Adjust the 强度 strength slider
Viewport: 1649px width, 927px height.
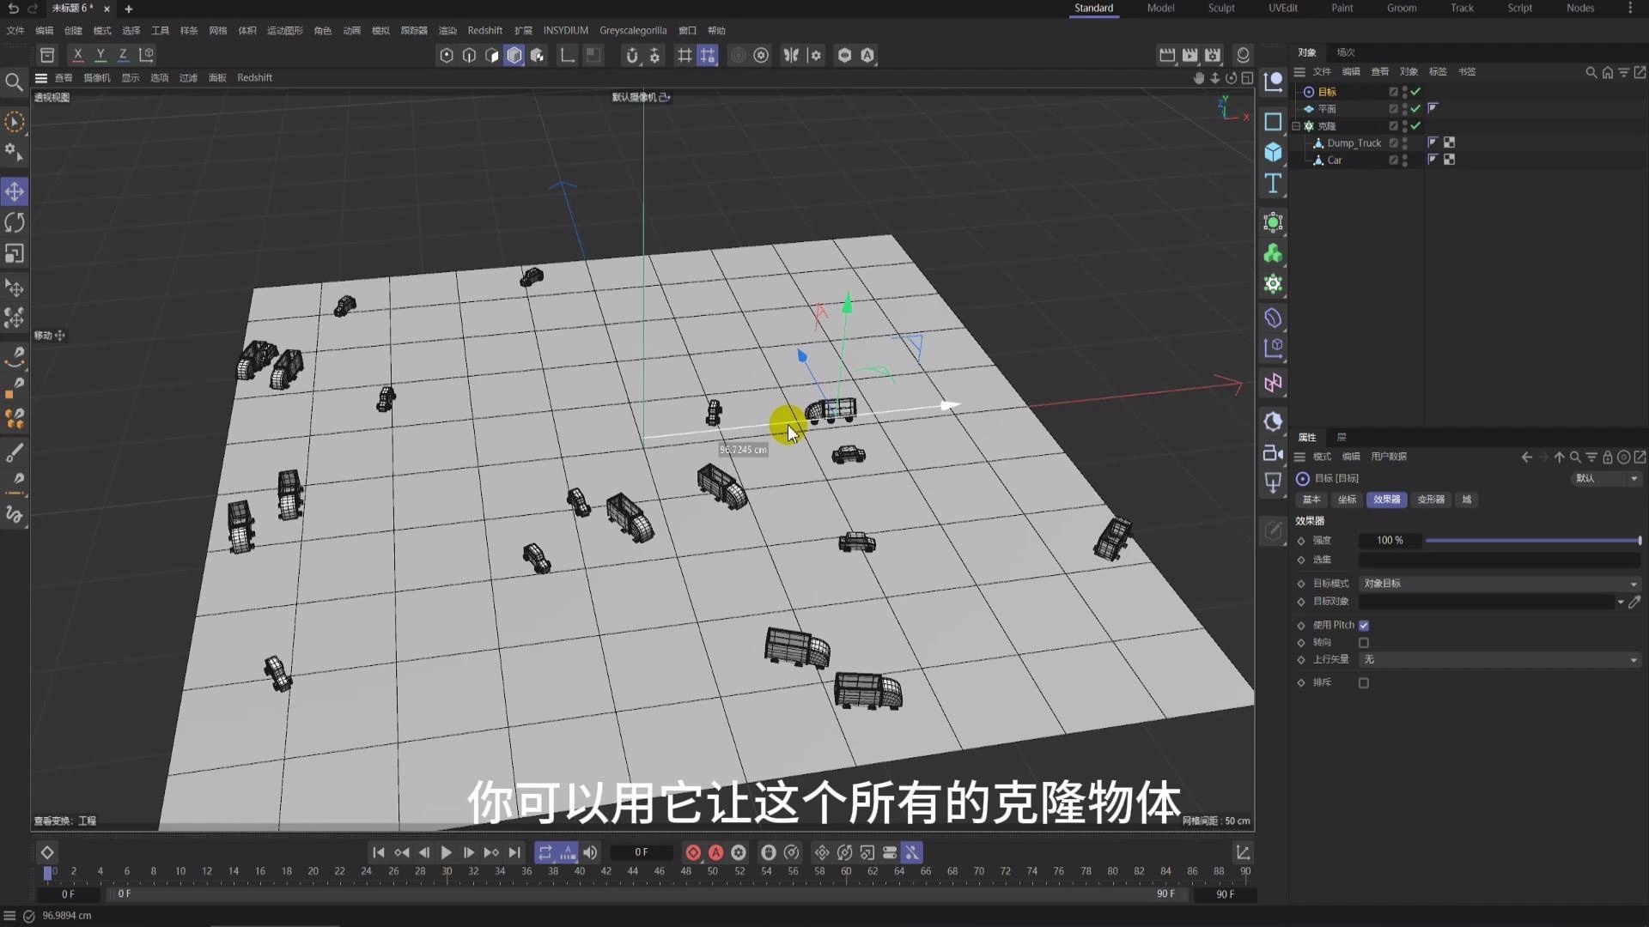pos(1529,541)
